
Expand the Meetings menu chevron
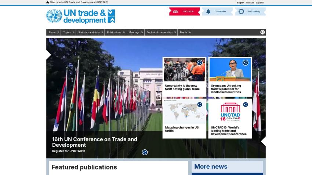coord(142,32)
